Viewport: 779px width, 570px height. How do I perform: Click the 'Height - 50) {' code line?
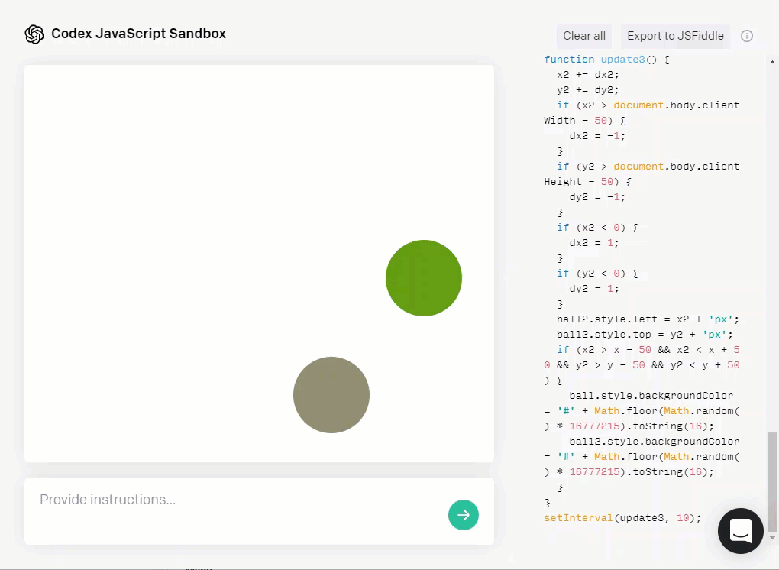point(588,182)
